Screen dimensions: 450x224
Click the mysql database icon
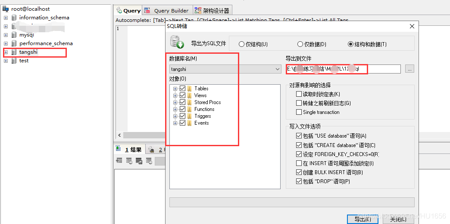14,35
